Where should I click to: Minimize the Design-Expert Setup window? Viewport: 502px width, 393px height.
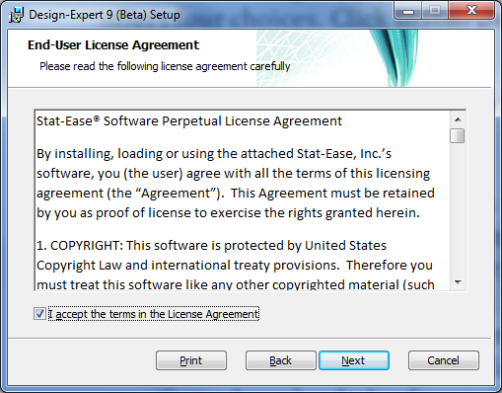[408, 12]
